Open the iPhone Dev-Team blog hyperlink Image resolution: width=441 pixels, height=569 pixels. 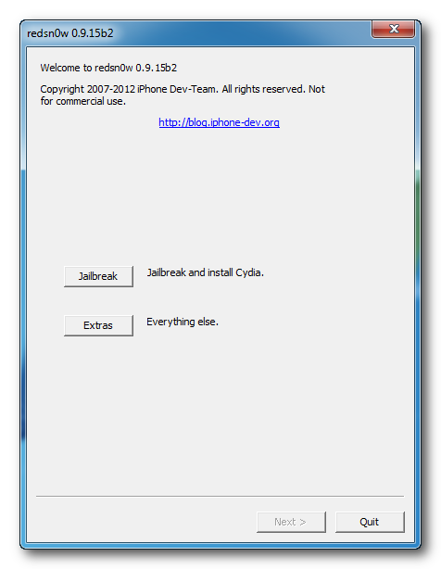click(x=219, y=122)
